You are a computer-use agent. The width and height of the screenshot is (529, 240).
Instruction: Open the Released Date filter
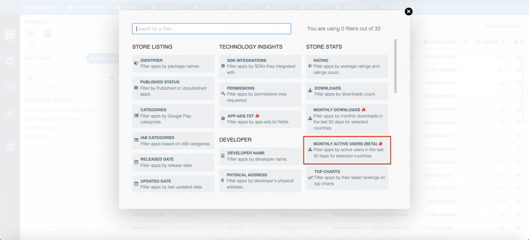173,162
